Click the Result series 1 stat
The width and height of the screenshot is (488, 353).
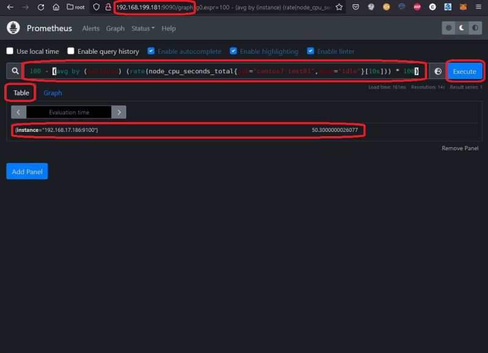tap(466, 87)
